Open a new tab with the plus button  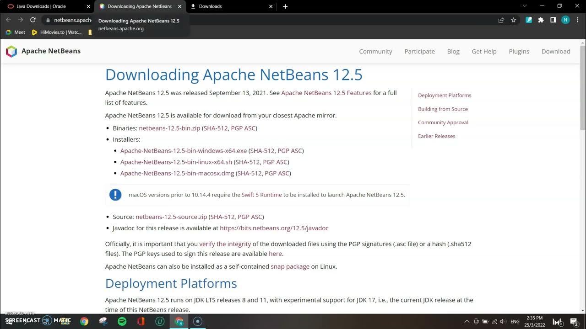click(x=285, y=6)
